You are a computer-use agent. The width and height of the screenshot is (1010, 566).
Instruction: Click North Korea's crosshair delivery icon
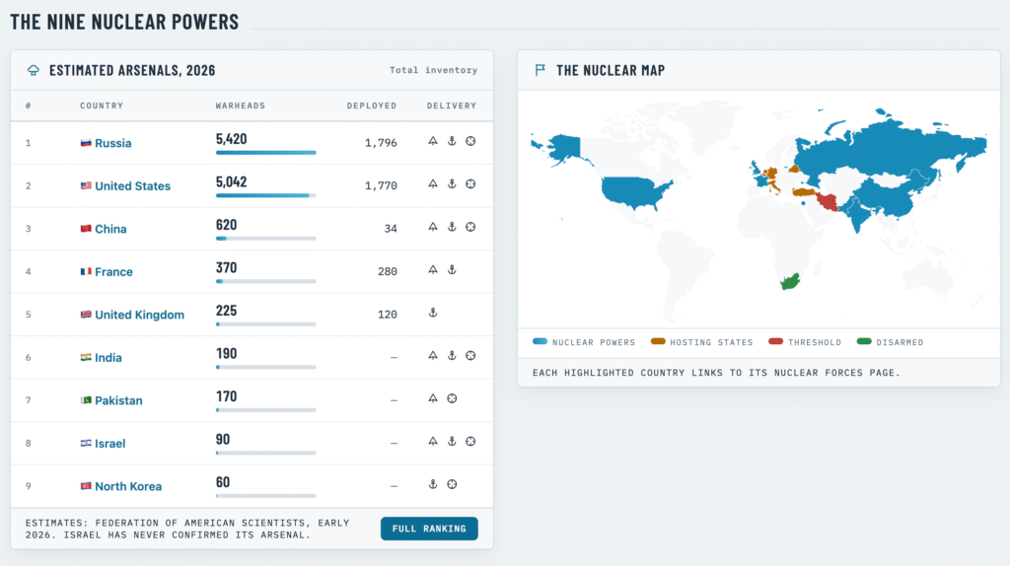[x=452, y=484]
